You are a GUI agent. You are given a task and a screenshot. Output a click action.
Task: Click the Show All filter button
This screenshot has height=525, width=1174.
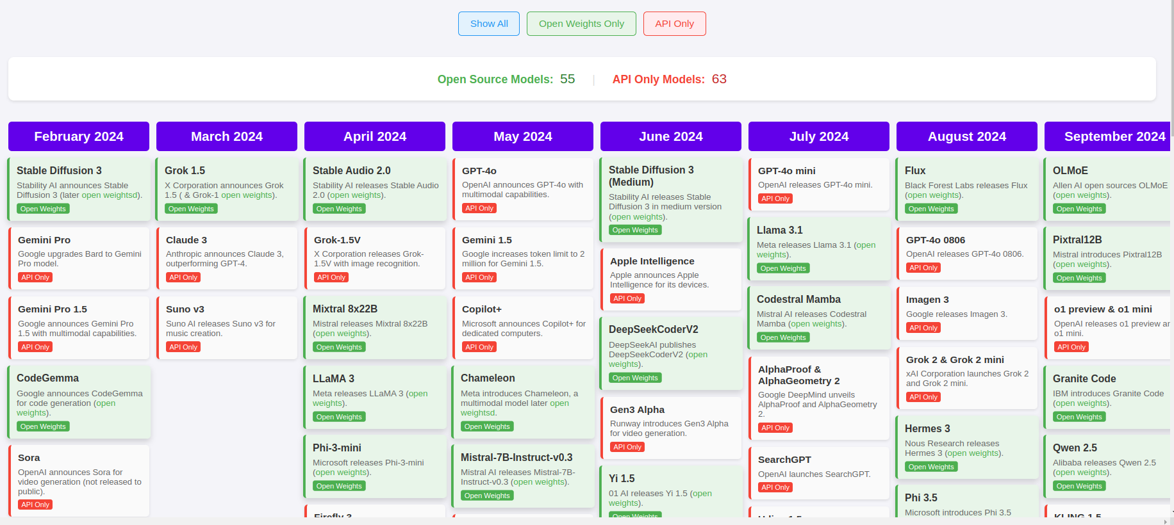[489, 24]
